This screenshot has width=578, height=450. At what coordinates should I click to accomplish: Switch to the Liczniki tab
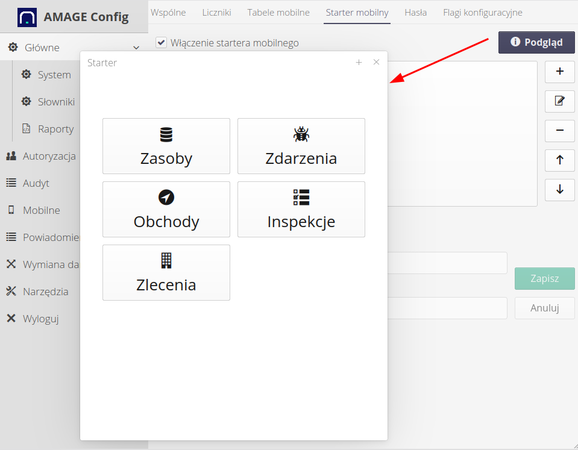pos(216,13)
